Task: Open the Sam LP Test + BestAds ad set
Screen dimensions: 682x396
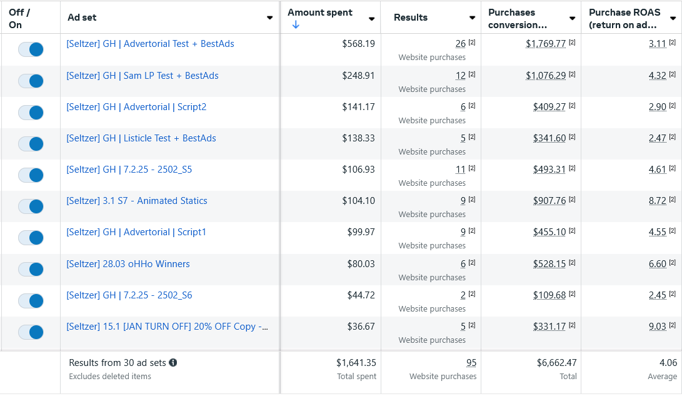Action: (143, 76)
